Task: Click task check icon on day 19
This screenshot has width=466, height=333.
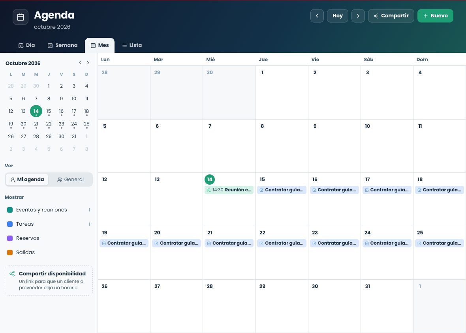Action: [x=104, y=243]
